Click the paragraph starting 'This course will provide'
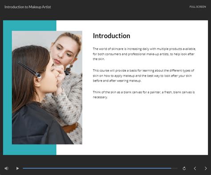211x175 pixels. (x=143, y=76)
